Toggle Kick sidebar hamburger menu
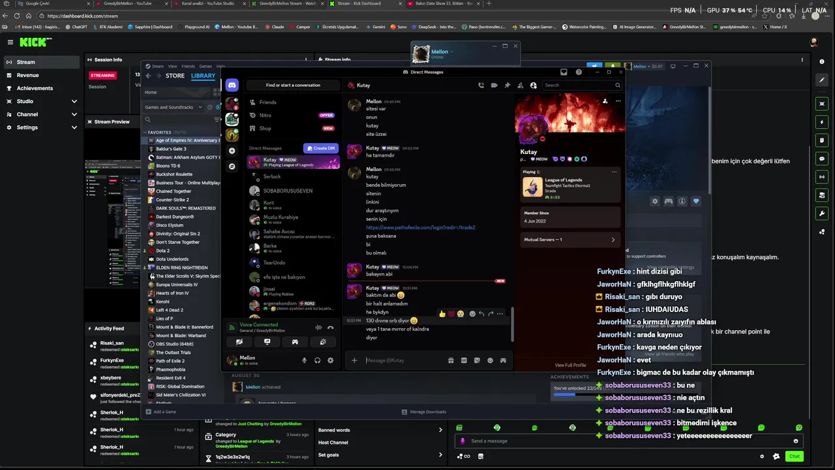Viewport: 835px width, 470px height. tap(10, 42)
